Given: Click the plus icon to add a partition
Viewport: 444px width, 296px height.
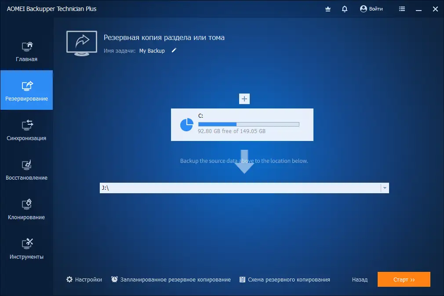Looking at the screenshot, I should click(x=244, y=99).
